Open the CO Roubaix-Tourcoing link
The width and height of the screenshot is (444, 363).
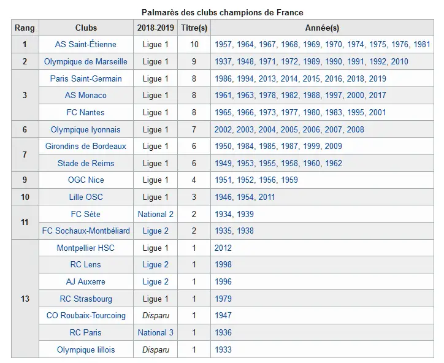[x=86, y=315]
